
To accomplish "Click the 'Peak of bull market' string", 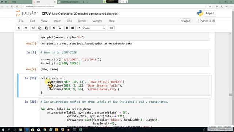I will 105,82.
